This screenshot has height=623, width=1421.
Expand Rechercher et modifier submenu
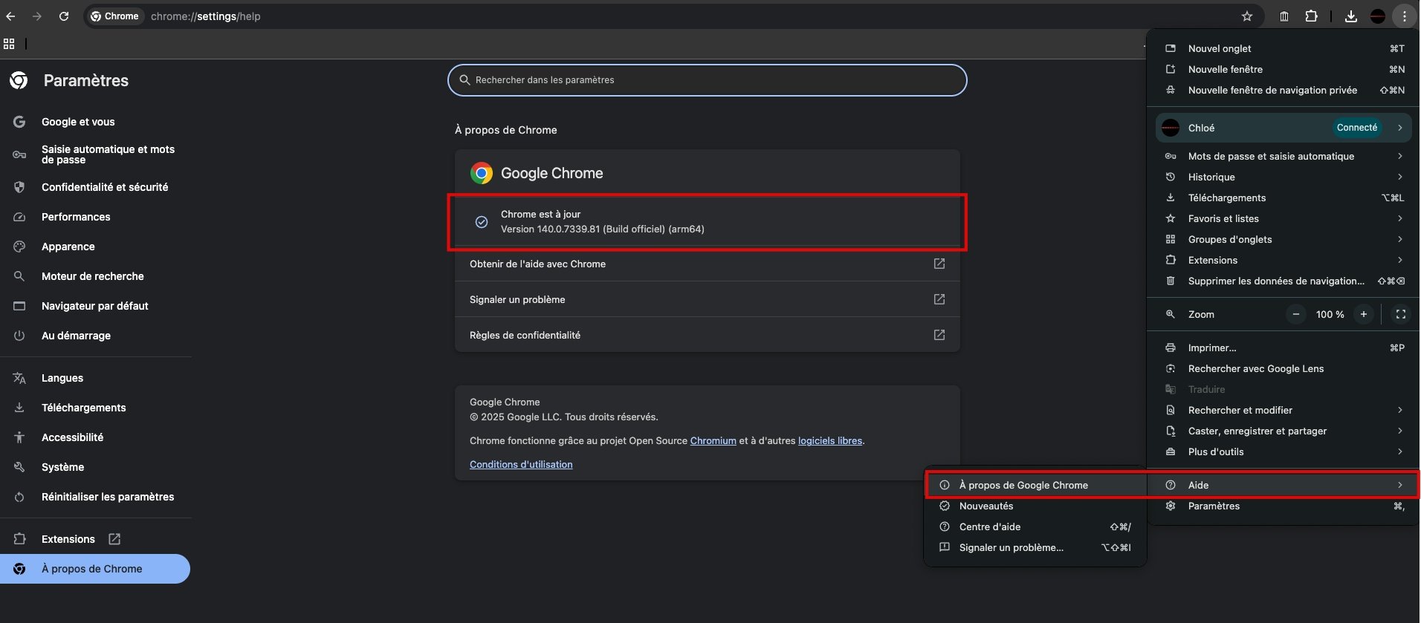1284,410
